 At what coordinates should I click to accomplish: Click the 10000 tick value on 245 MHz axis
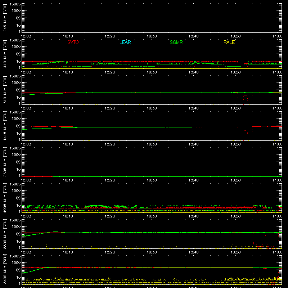pos(15,4)
